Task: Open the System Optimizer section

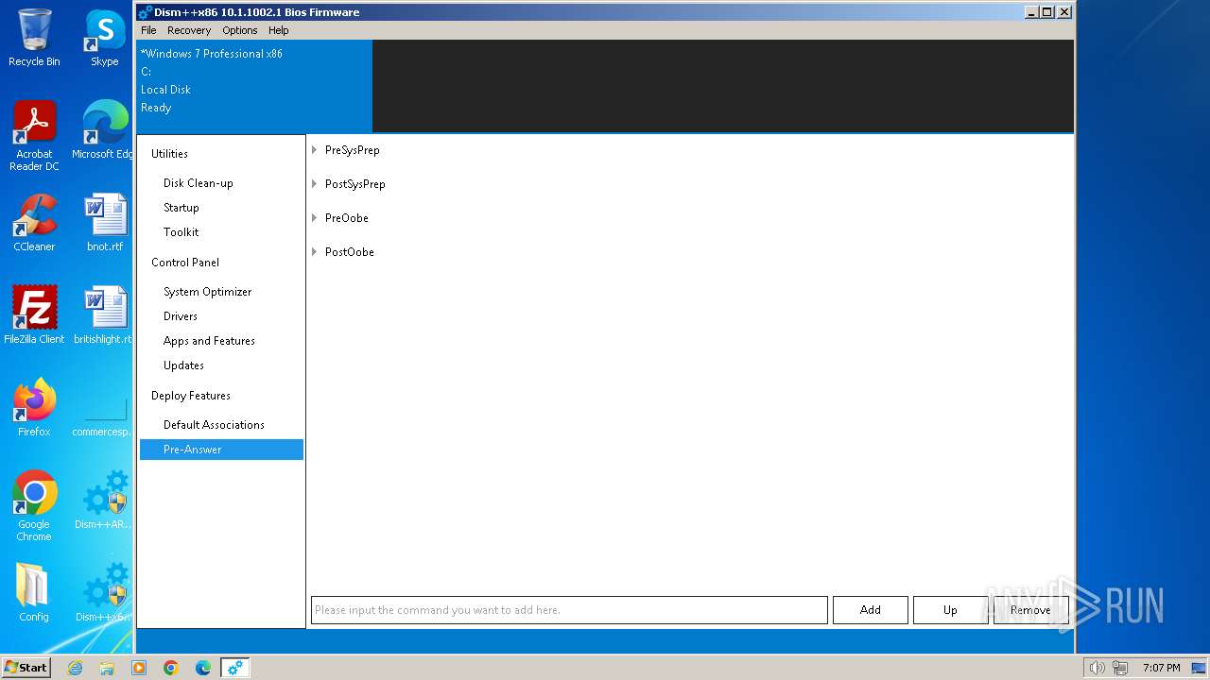Action: [x=221, y=292]
